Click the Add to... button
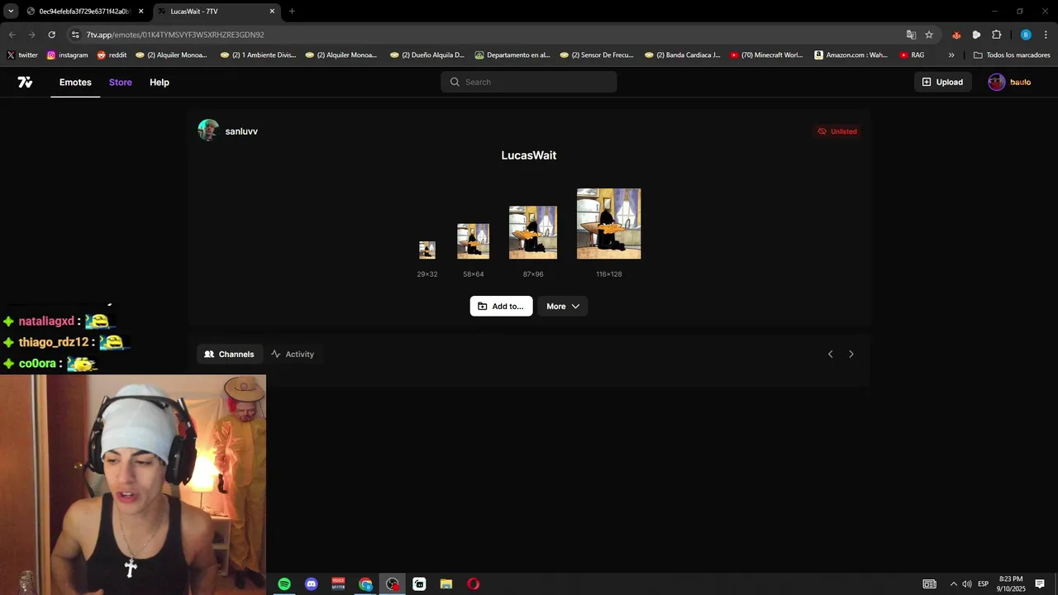 tap(501, 306)
